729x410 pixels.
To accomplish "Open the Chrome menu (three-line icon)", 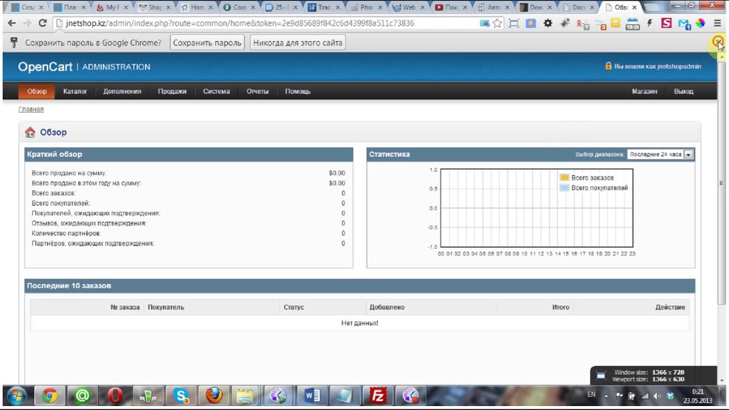I will click(719, 23).
